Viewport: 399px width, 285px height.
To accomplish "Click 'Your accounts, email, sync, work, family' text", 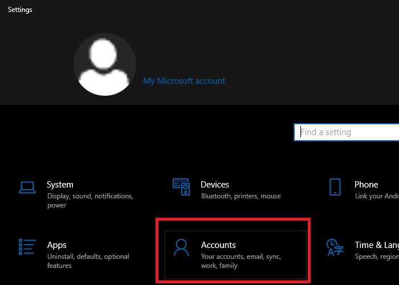I will coord(241,261).
